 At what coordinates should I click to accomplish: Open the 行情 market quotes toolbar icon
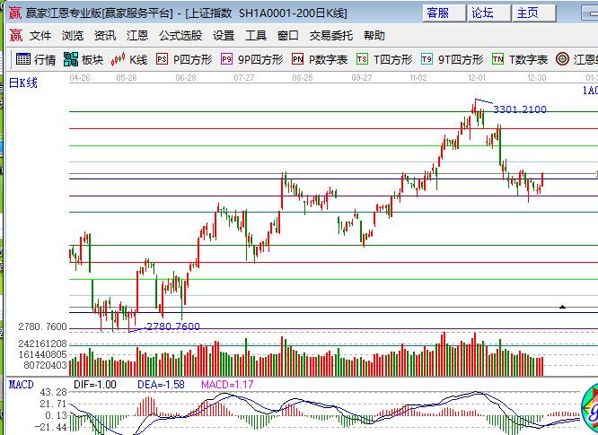pyautogui.click(x=36, y=59)
